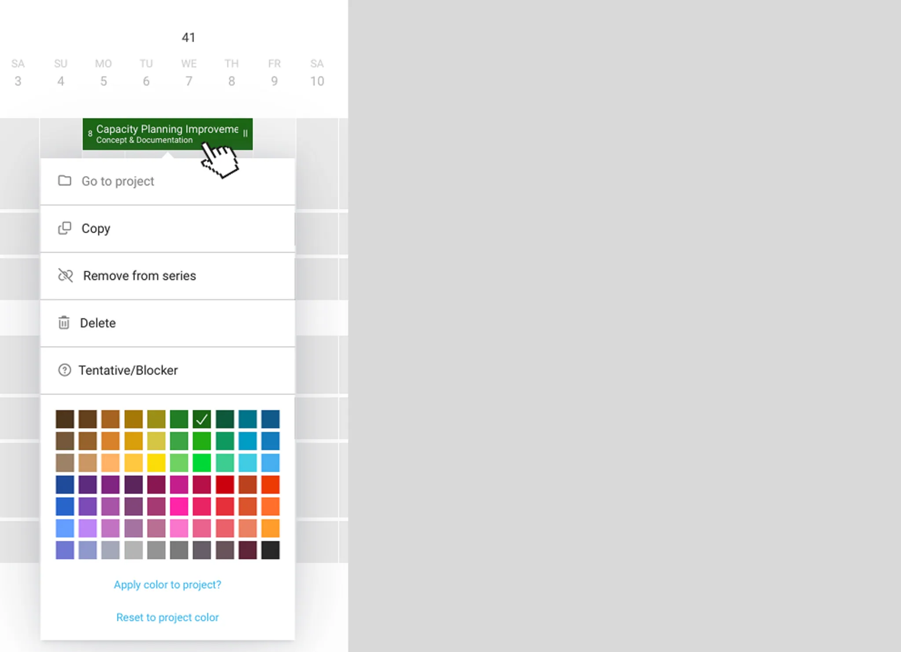Click the unlink icon for Remove from series
This screenshot has width=901, height=652.
66,275
